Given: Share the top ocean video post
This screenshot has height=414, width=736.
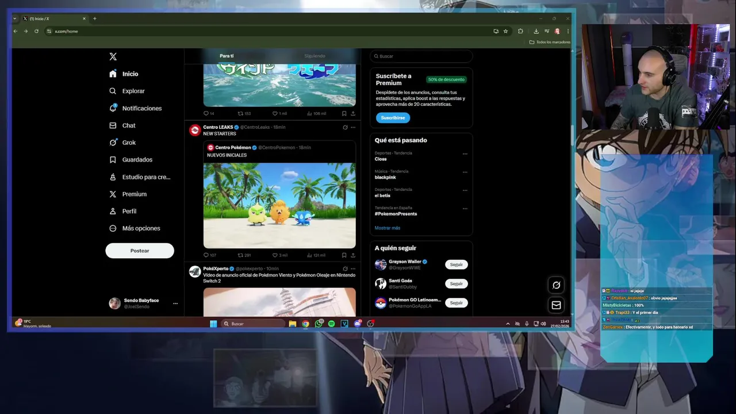Looking at the screenshot, I should tap(353, 113).
